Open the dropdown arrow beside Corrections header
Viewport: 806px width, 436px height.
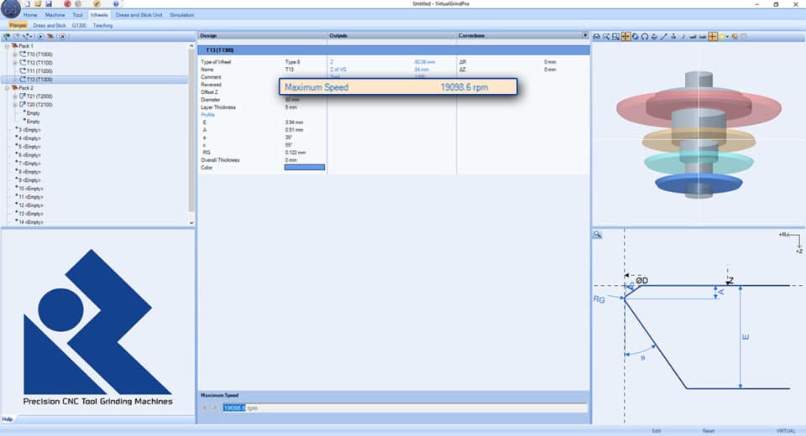point(585,35)
